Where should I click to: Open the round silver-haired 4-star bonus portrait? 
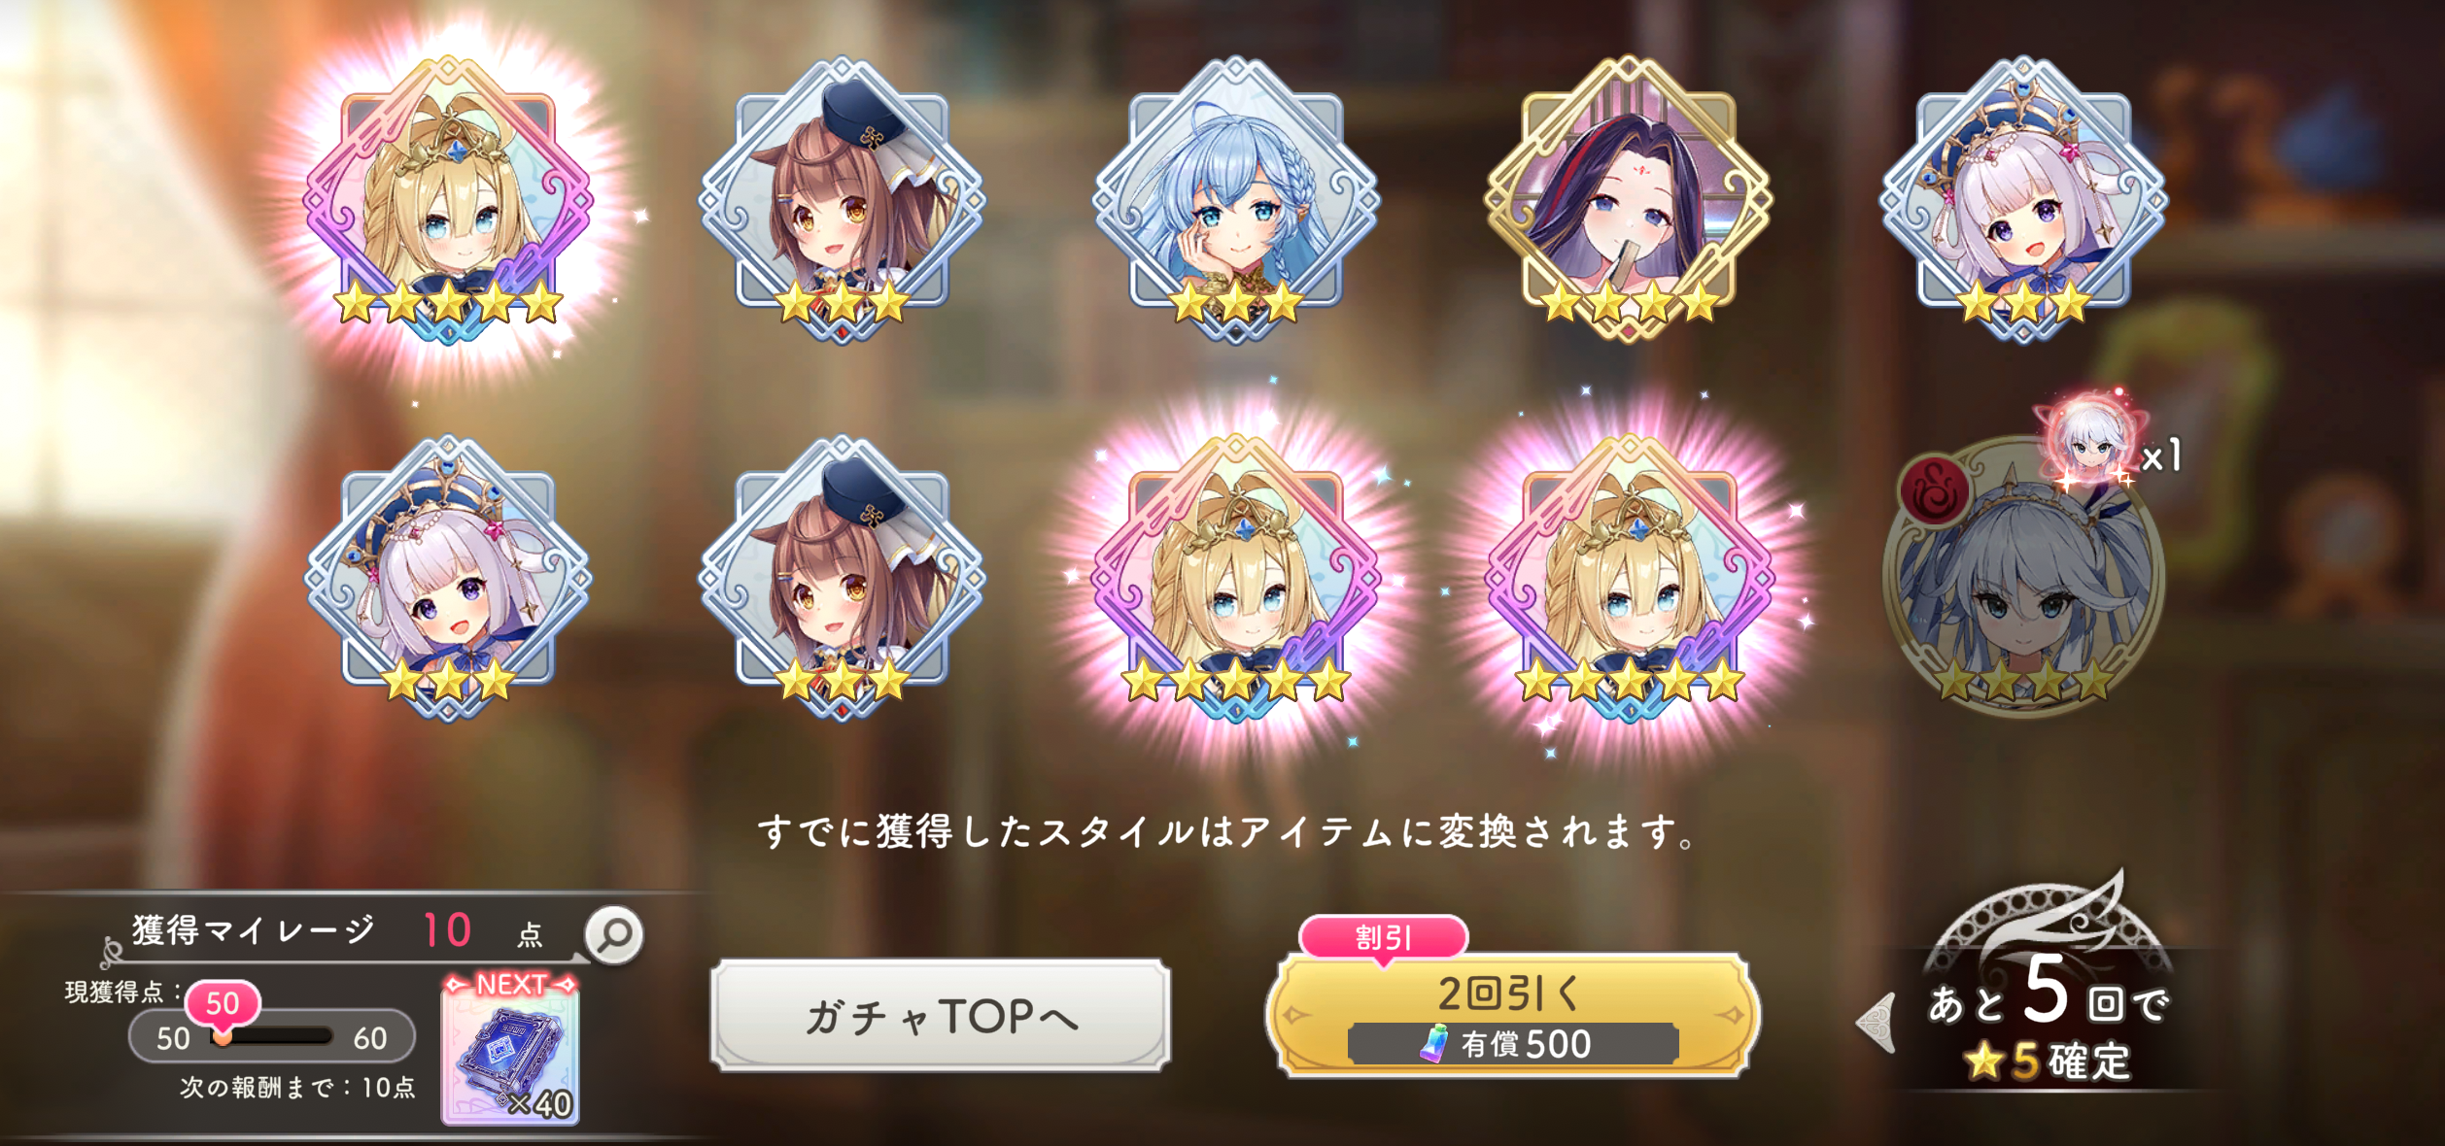(x=2023, y=577)
